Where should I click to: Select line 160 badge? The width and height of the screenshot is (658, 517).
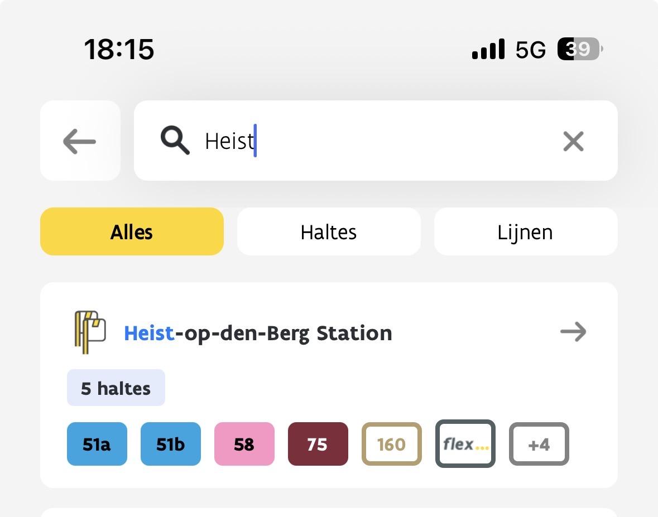[x=391, y=444]
